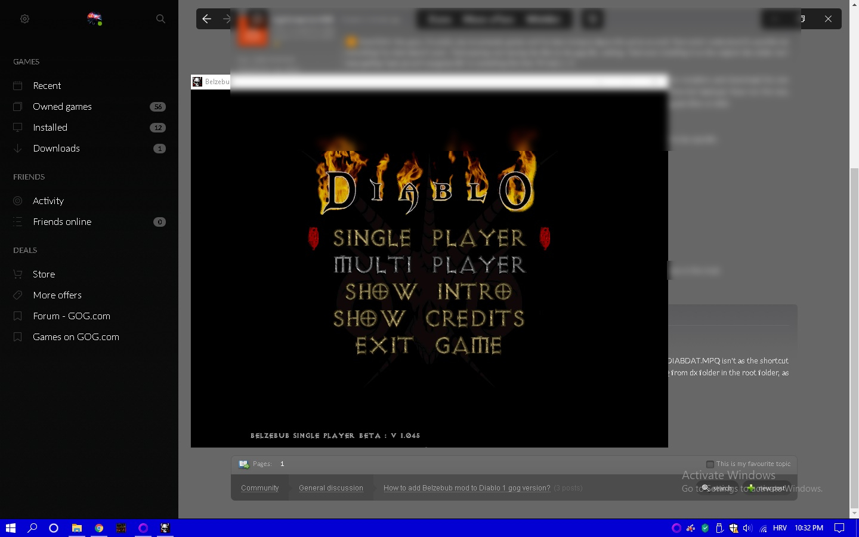859x537 pixels.
Task: Switch to Belzebub game taskbar icon
Action: pyautogui.click(x=165, y=528)
